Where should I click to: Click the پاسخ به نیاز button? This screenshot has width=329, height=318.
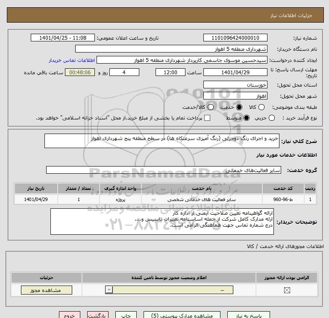coord(249,315)
